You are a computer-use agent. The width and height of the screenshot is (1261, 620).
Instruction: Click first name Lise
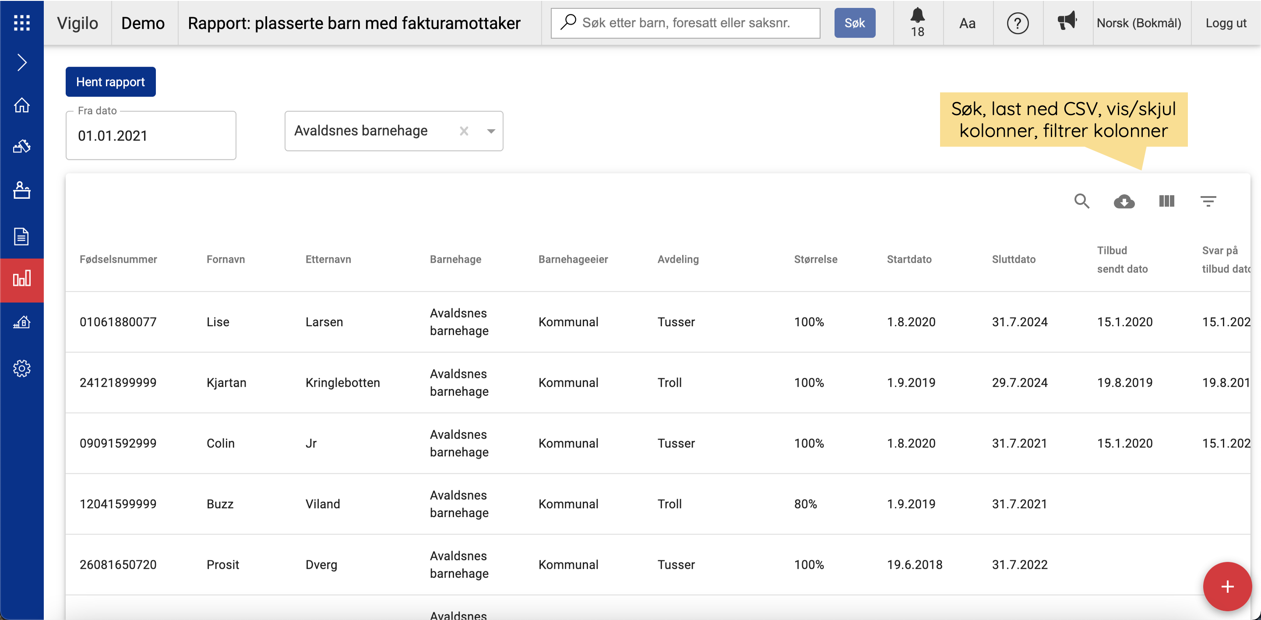tap(218, 322)
